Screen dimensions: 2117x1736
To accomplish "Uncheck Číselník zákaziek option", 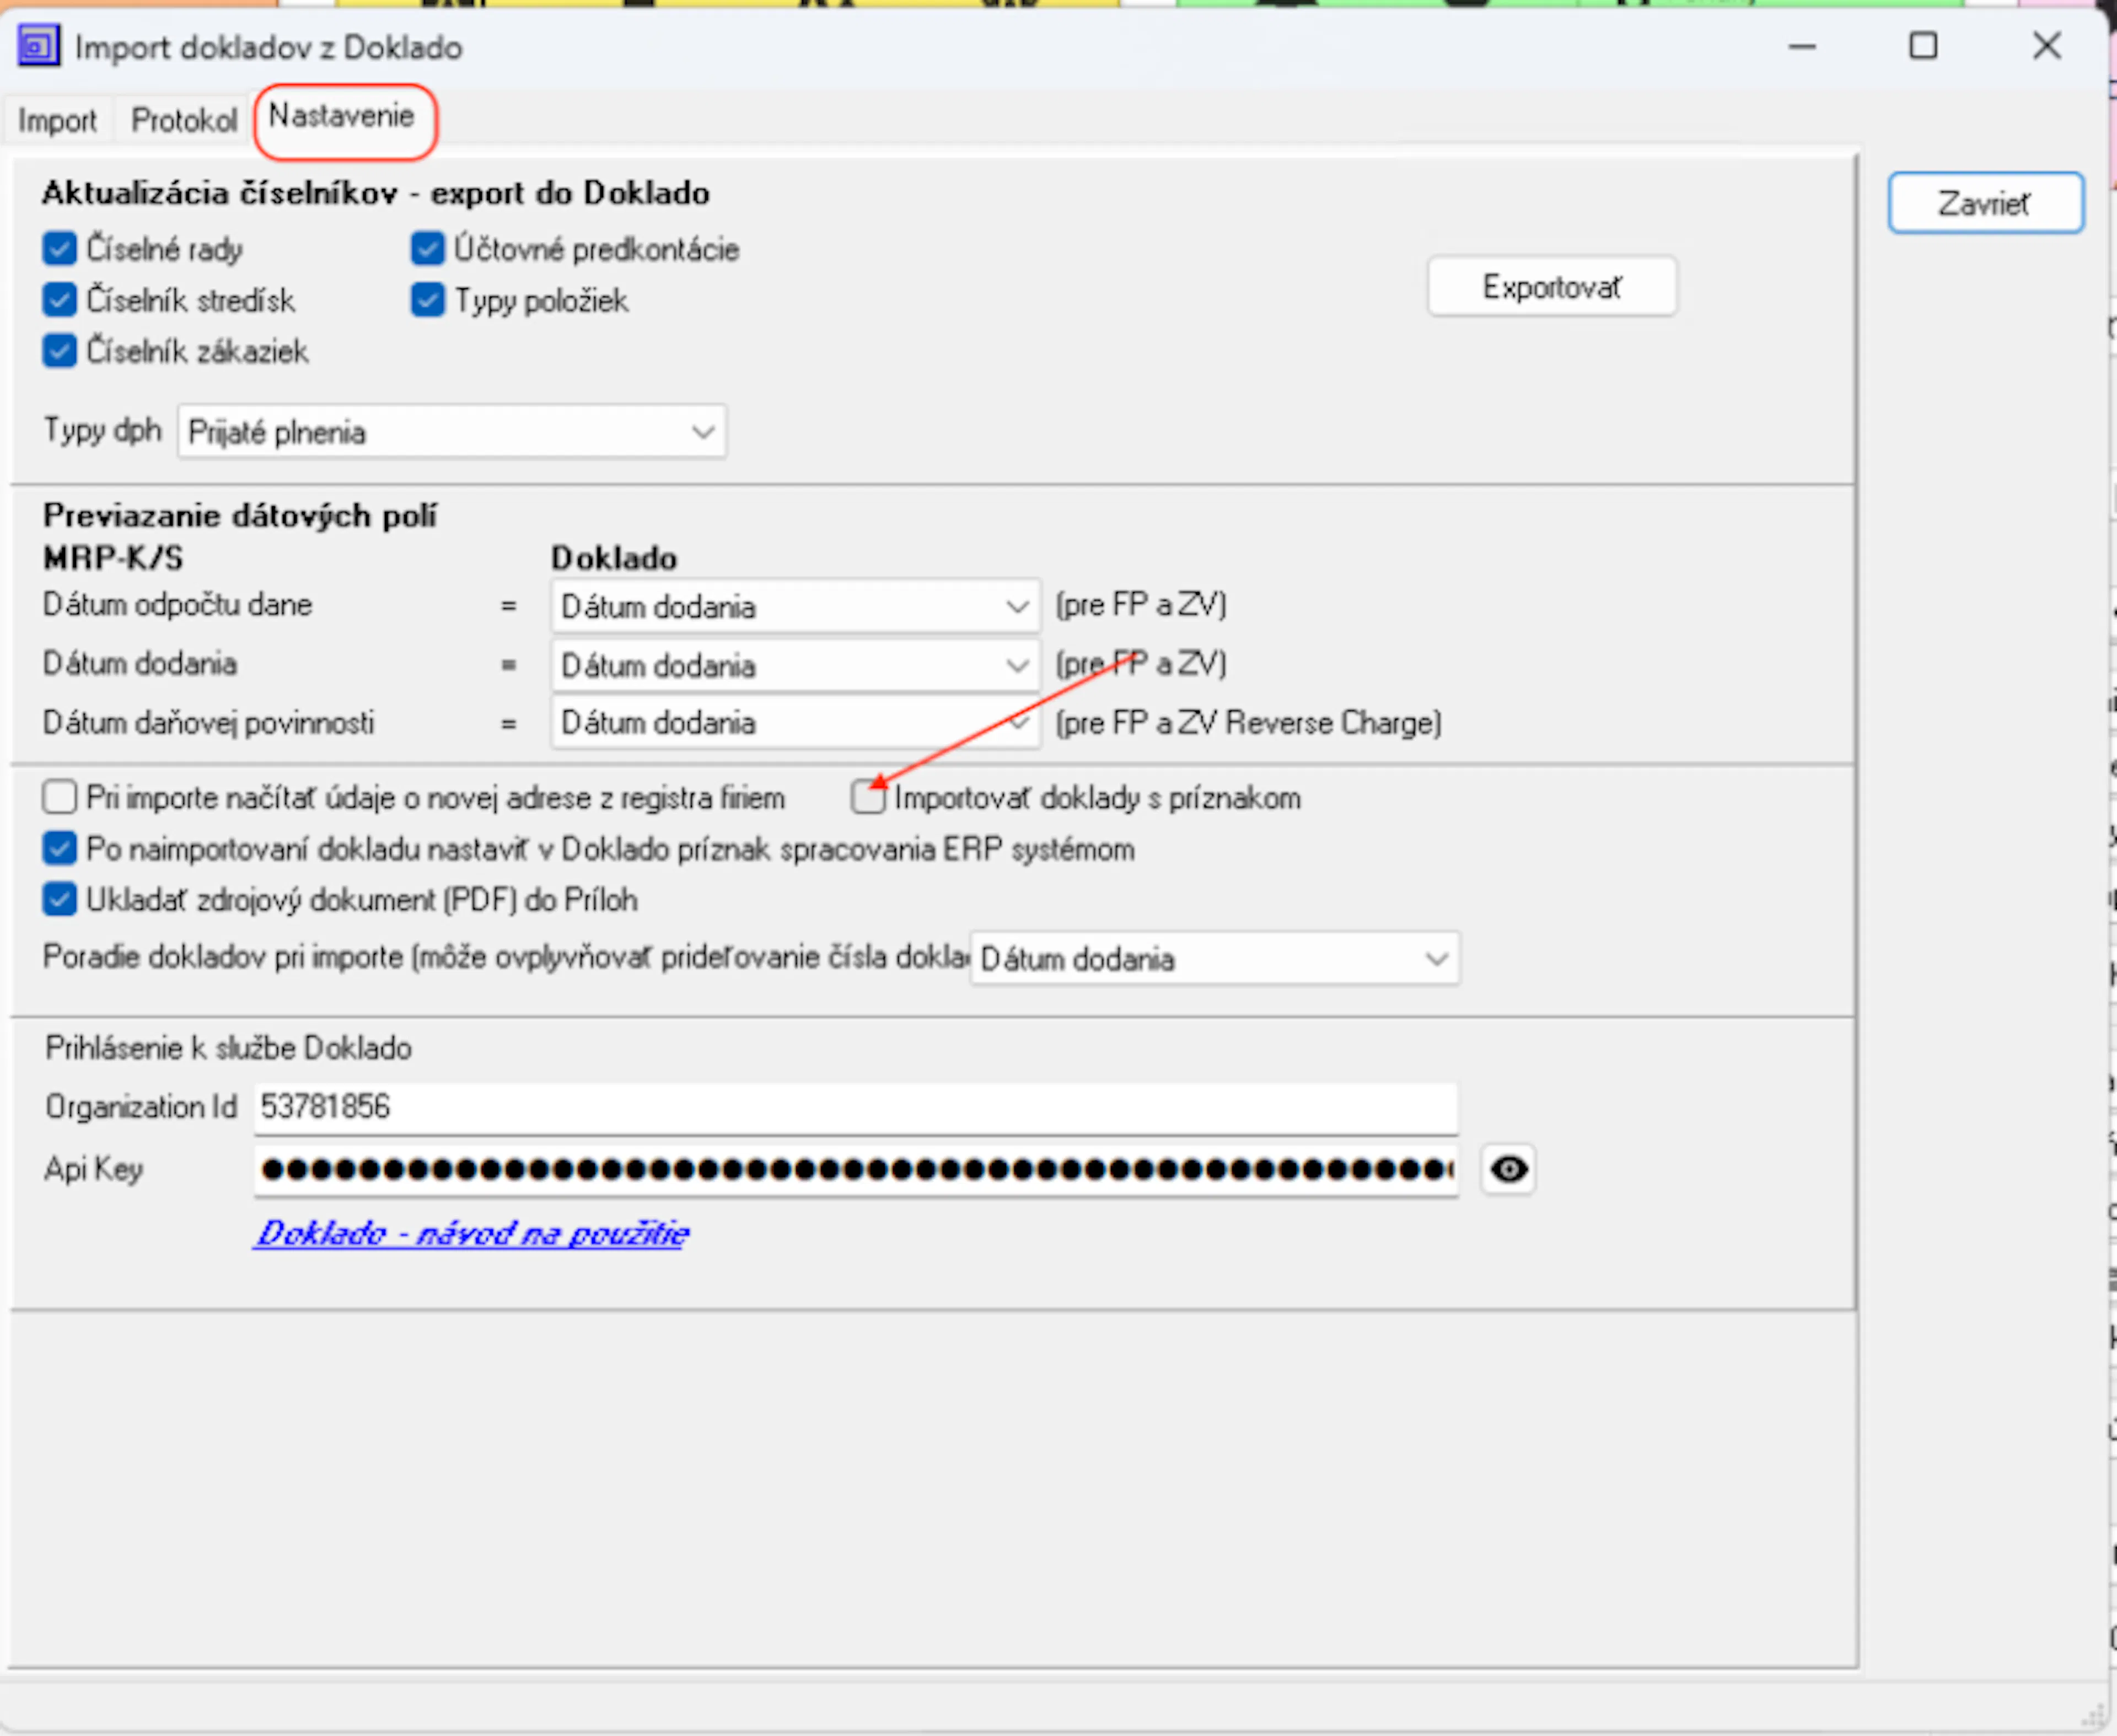I will coord(59,351).
